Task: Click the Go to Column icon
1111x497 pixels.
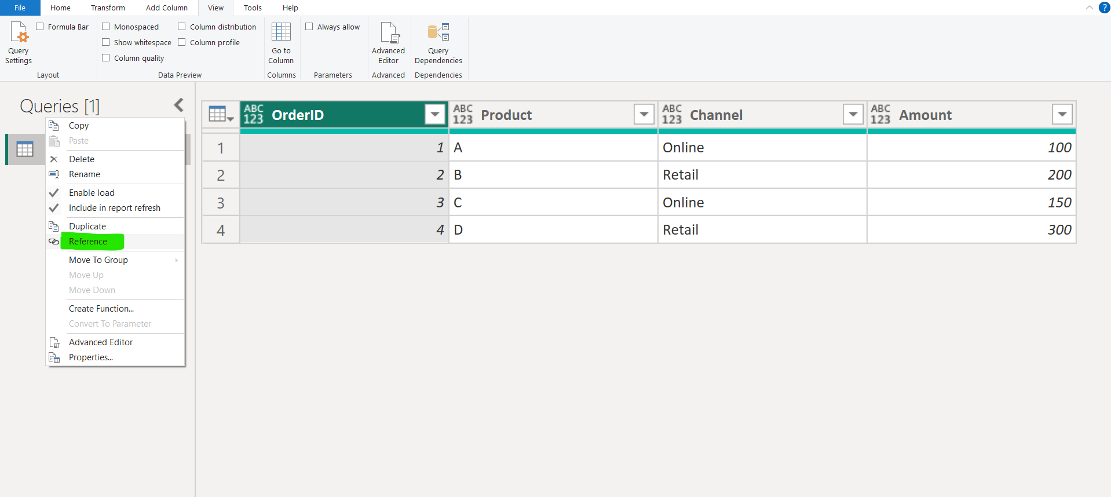Action: click(x=281, y=32)
